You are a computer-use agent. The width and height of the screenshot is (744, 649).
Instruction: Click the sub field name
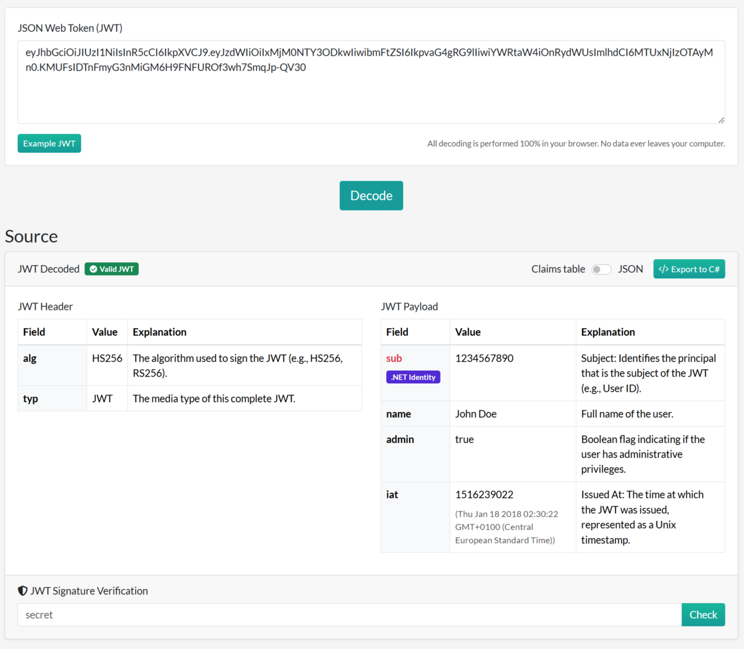point(394,358)
